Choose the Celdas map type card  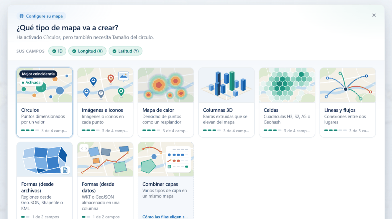(287, 103)
